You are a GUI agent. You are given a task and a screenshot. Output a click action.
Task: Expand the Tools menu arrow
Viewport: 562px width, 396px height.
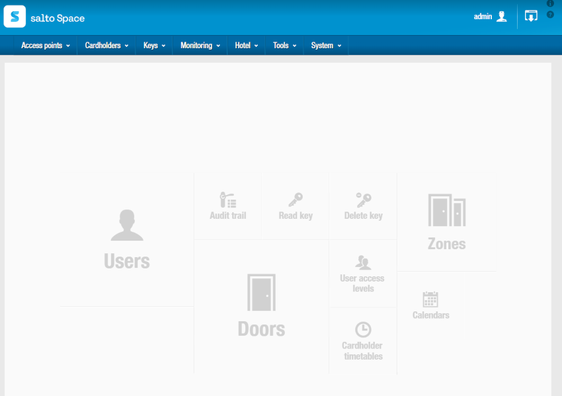[x=295, y=46]
